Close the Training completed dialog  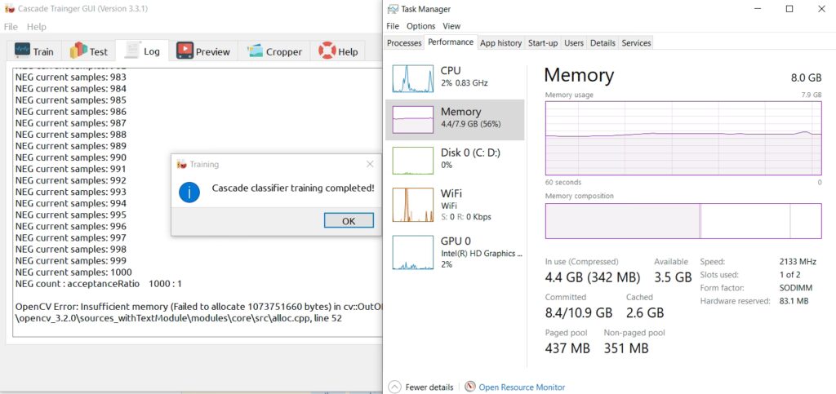coord(370,164)
